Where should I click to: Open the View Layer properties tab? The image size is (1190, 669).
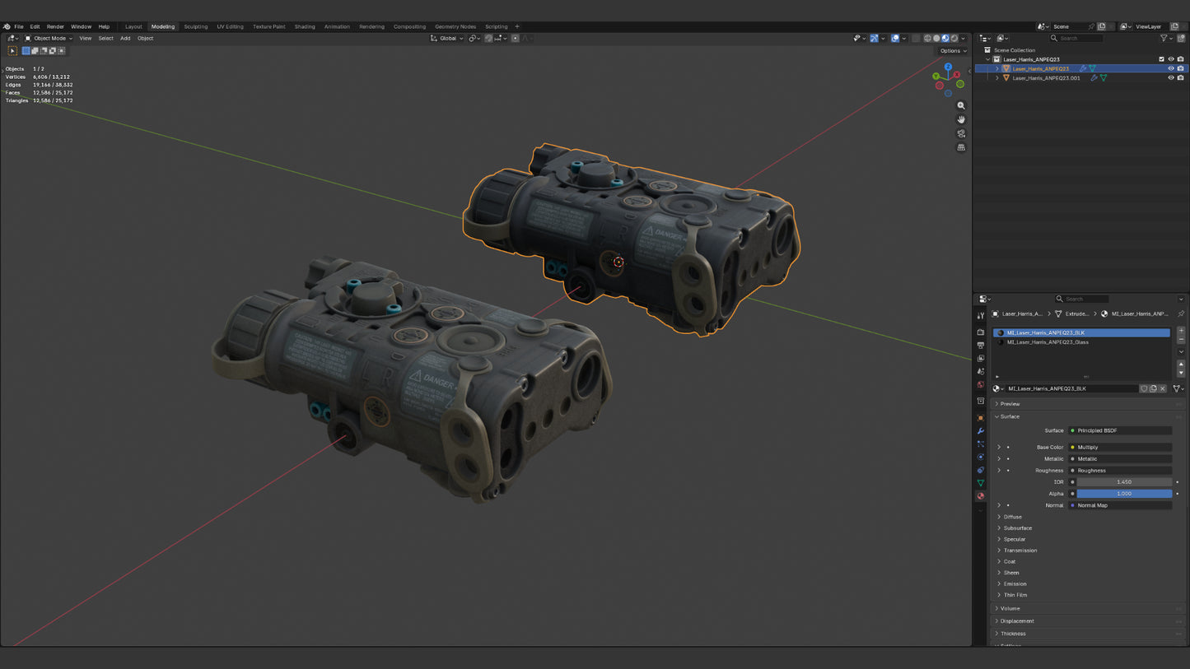(x=981, y=359)
